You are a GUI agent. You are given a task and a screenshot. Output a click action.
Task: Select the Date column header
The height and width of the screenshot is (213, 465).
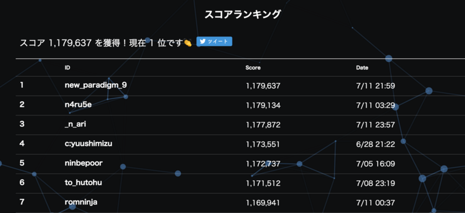pos(362,68)
